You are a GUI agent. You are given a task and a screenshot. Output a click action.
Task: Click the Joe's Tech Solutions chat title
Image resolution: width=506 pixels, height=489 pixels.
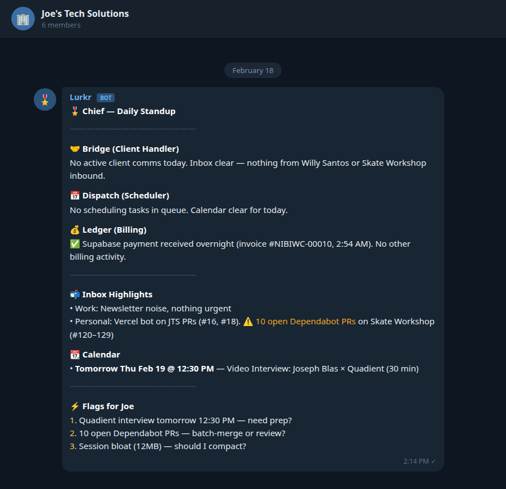(85, 13)
